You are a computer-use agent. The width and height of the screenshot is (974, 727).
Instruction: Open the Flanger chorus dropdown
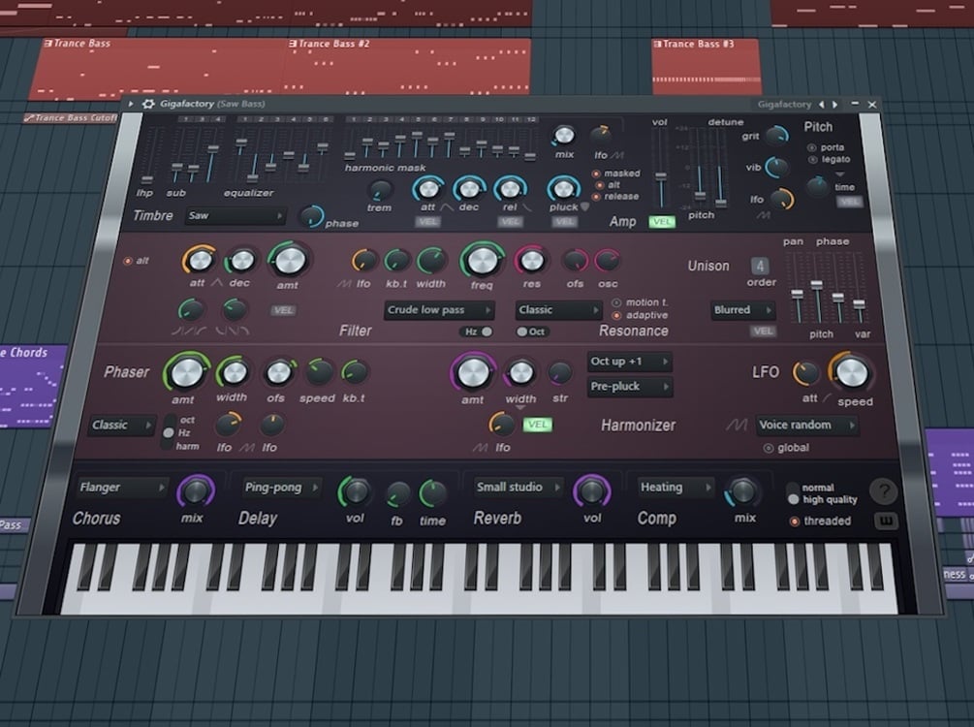[x=122, y=488]
